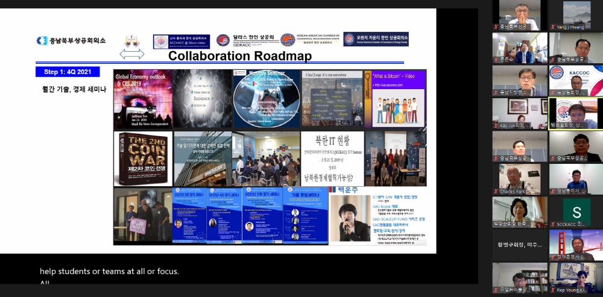
Task: Click the live caption text at bottom
Action: [x=110, y=272]
